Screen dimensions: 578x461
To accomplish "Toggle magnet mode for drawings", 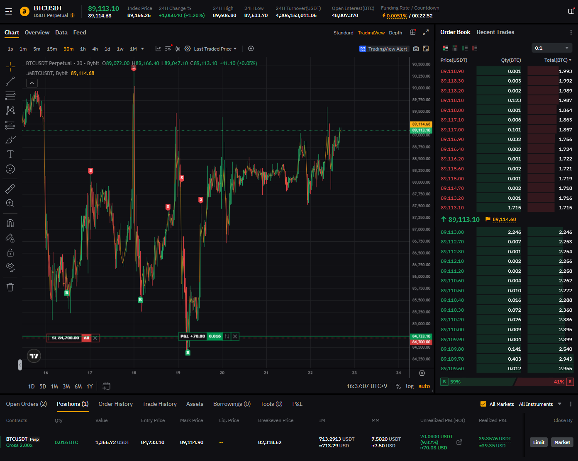I will 10,223.
